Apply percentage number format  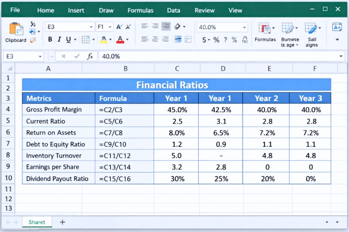pyautogui.click(x=216, y=39)
